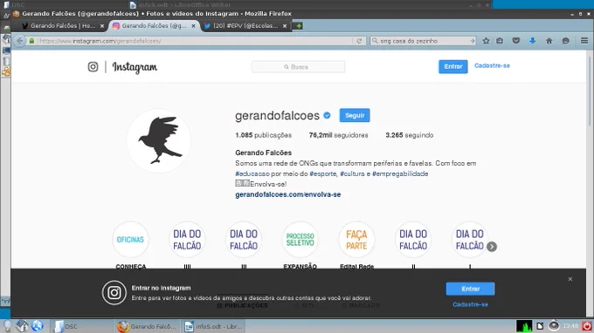Click the Firefox back arrow button
Viewport: 594px width, 333px height.
point(20,41)
